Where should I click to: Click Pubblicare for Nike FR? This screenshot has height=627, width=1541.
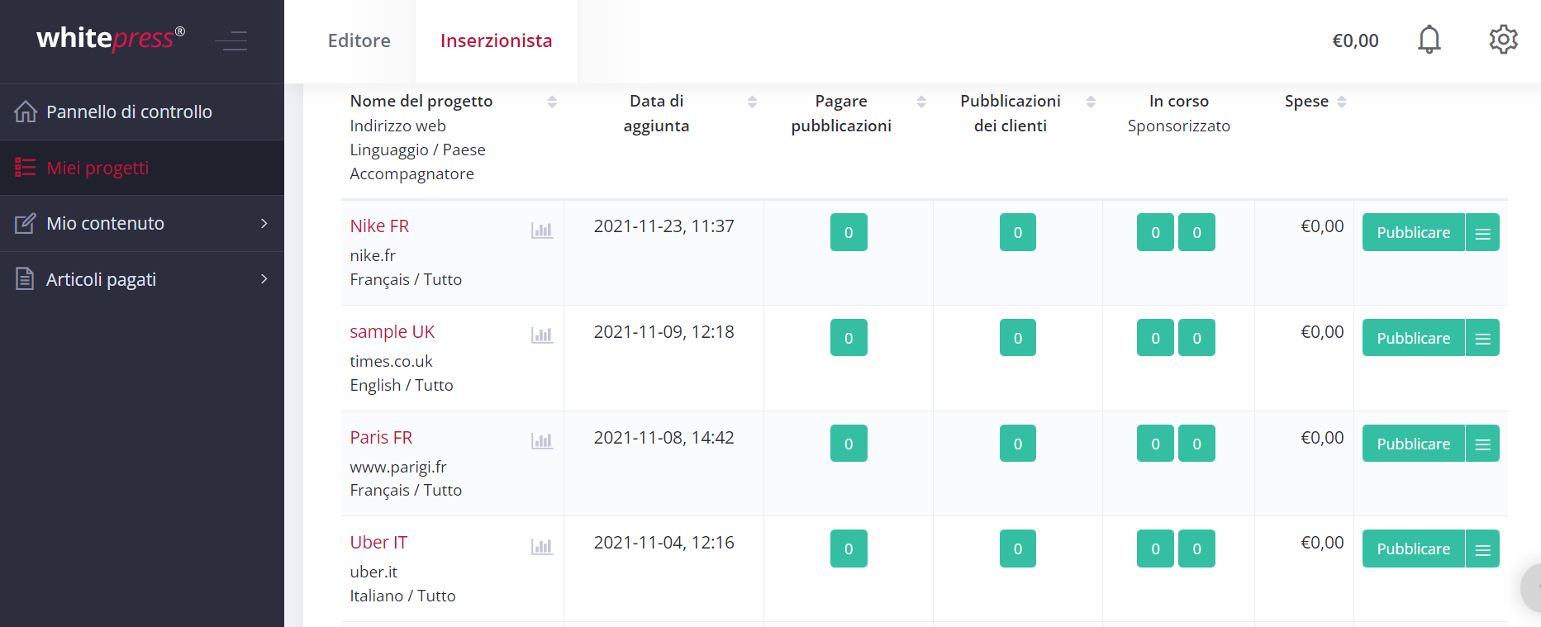pyautogui.click(x=1413, y=232)
